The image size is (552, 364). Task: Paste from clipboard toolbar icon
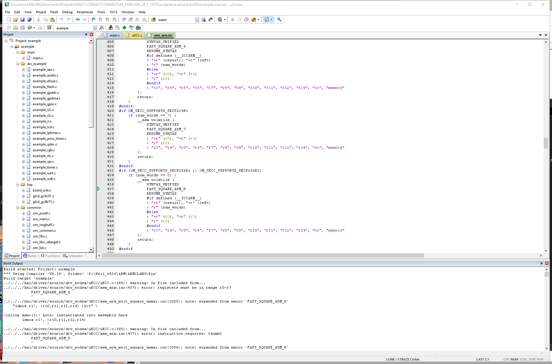(52, 20)
